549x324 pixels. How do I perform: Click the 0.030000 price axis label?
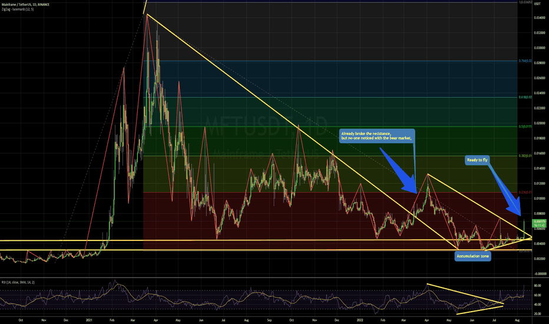click(540, 48)
